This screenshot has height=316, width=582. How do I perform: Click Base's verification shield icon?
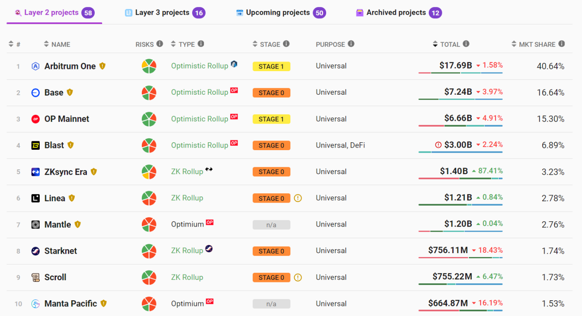[x=70, y=93]
